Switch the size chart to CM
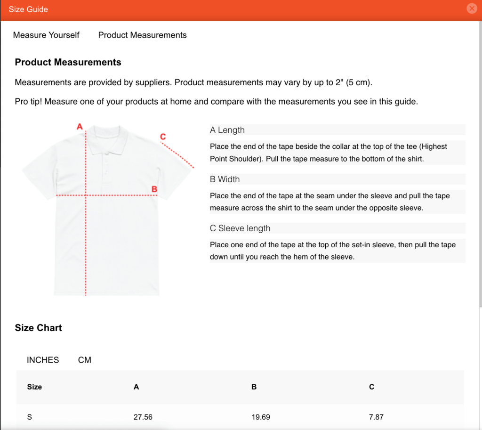482x430 pixels. pyautogui.click(x=85, y=360)
